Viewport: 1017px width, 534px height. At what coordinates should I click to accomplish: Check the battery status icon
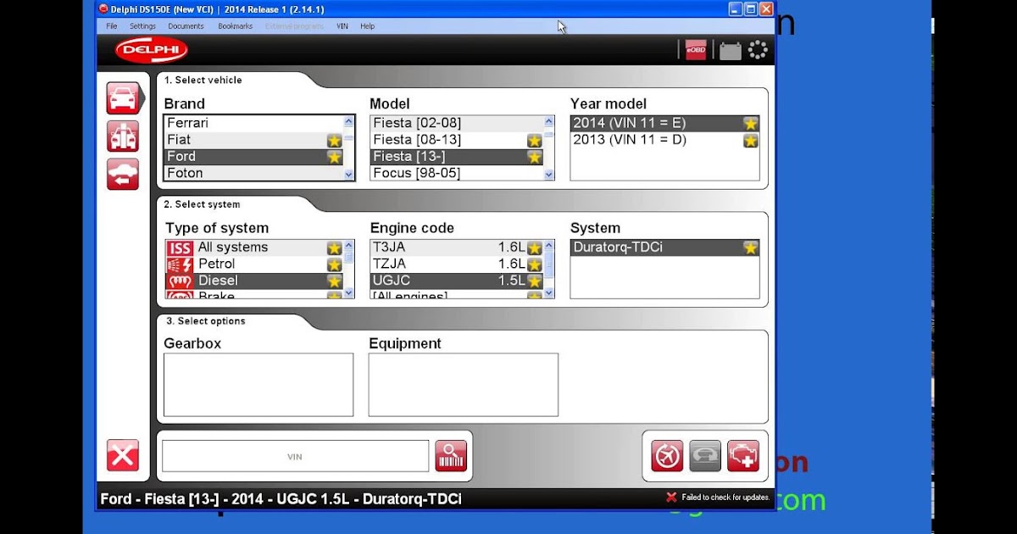pyautogui.click(x=731, y=51)
